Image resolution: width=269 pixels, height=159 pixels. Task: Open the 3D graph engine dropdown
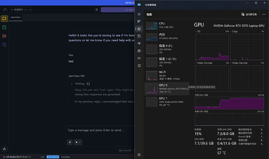pos(198,32)
